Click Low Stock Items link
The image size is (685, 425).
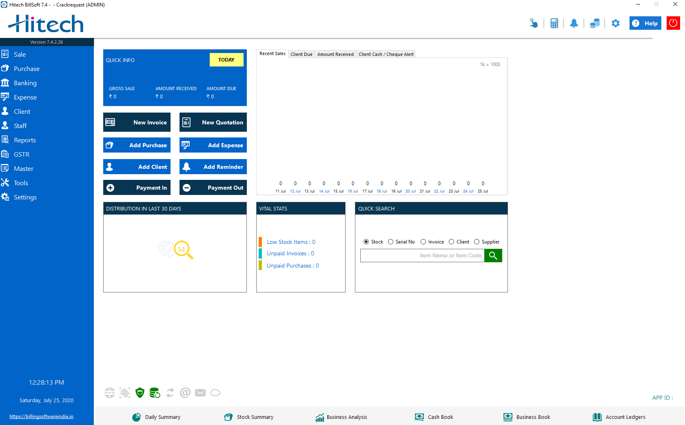(x=291, y=242)
